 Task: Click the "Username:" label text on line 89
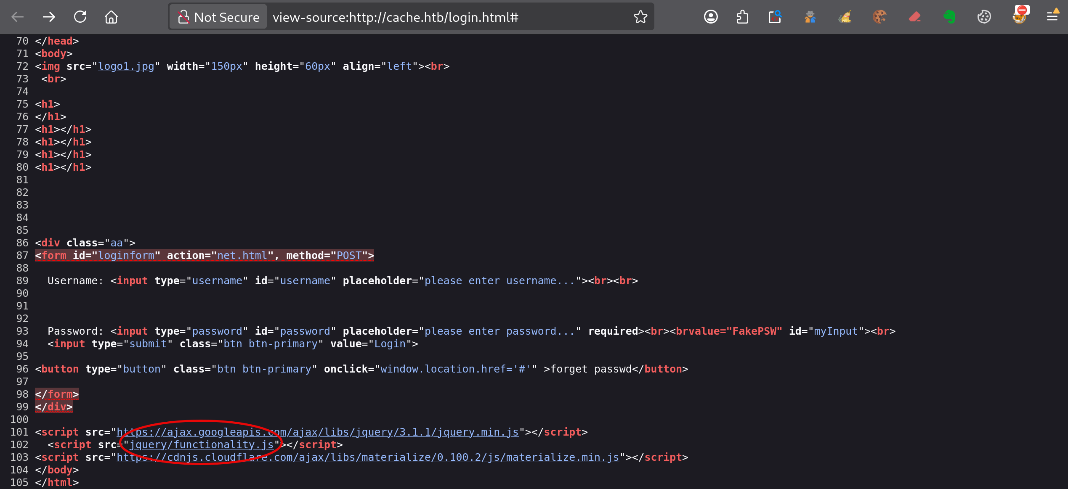75,281
